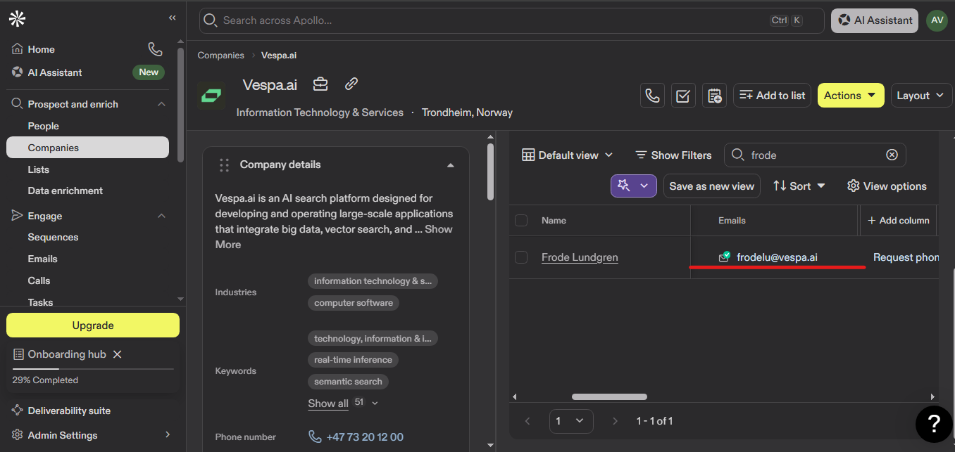The height and width of the screenshot is (452, 955).
Task: Click the Apollo logo icon
Action: point(18,19)
